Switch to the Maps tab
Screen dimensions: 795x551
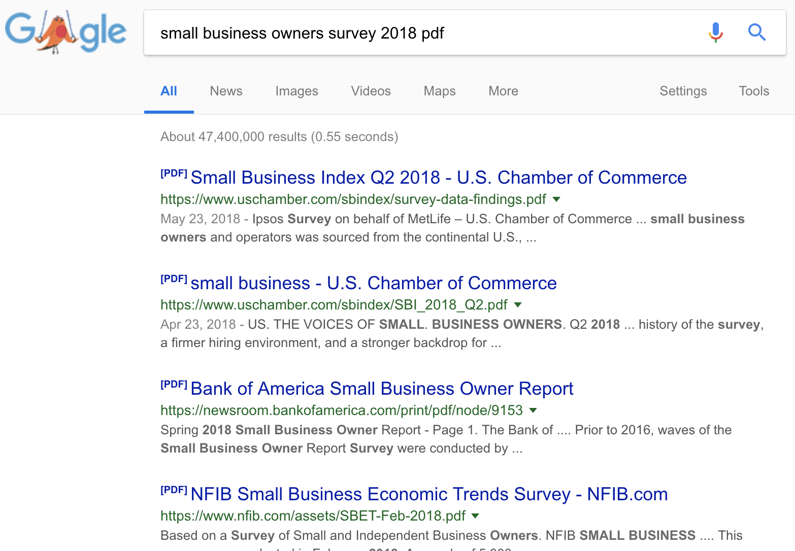tap(440, 91)
